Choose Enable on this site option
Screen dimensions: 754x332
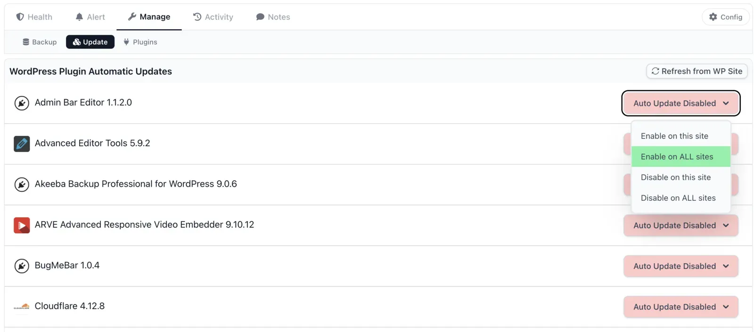point(681,136)
